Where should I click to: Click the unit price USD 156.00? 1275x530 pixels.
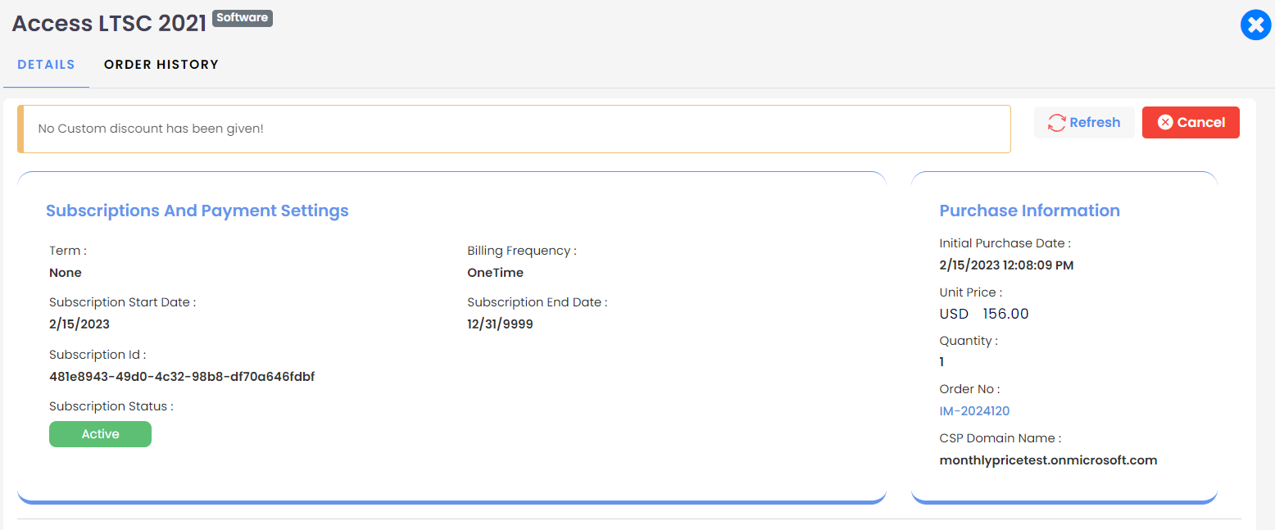[x=984, y=314]
